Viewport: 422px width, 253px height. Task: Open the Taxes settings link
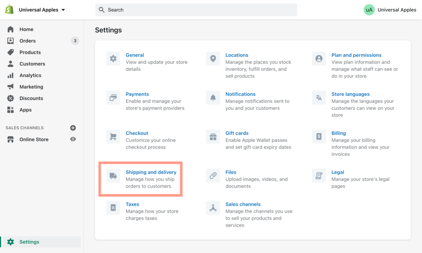[x=132, y=204]
